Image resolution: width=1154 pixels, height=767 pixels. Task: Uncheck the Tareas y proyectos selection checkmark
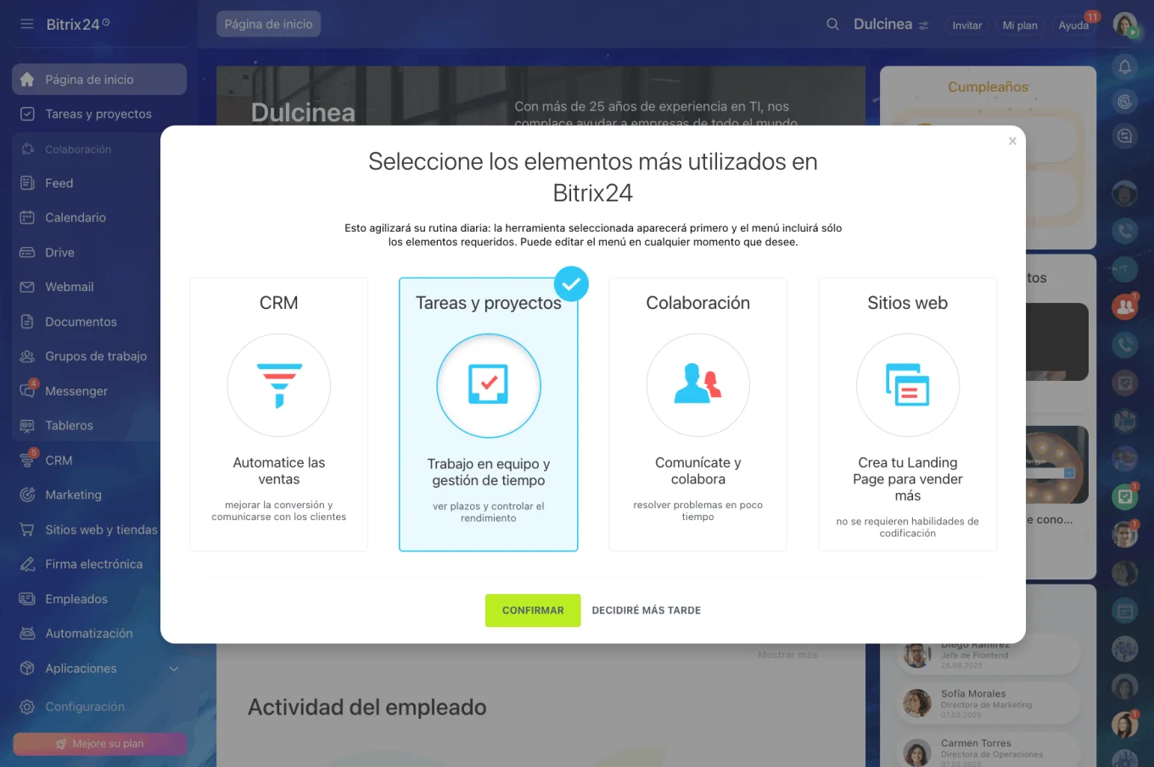coord(571,284)
